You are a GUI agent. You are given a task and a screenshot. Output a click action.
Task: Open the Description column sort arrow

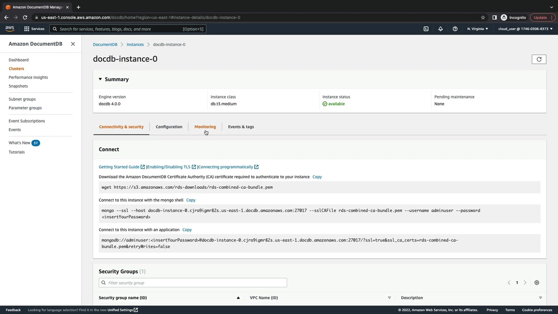tap(540, 298)
